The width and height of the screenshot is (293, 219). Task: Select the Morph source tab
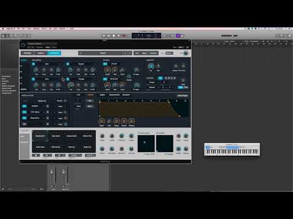pos(24,89)
